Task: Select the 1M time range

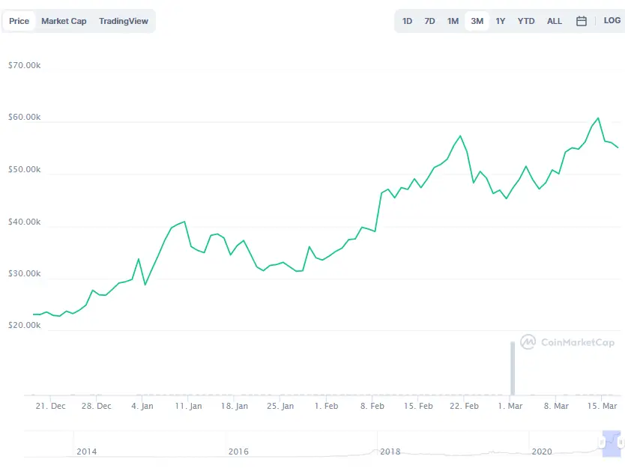Action: click(453, 21)
